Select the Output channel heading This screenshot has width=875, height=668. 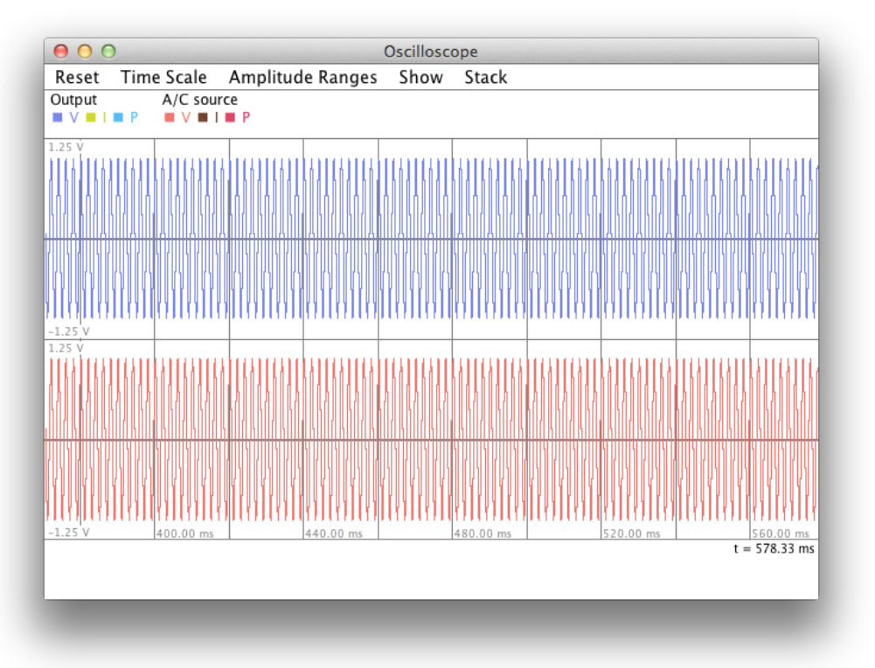pos(73,100)
